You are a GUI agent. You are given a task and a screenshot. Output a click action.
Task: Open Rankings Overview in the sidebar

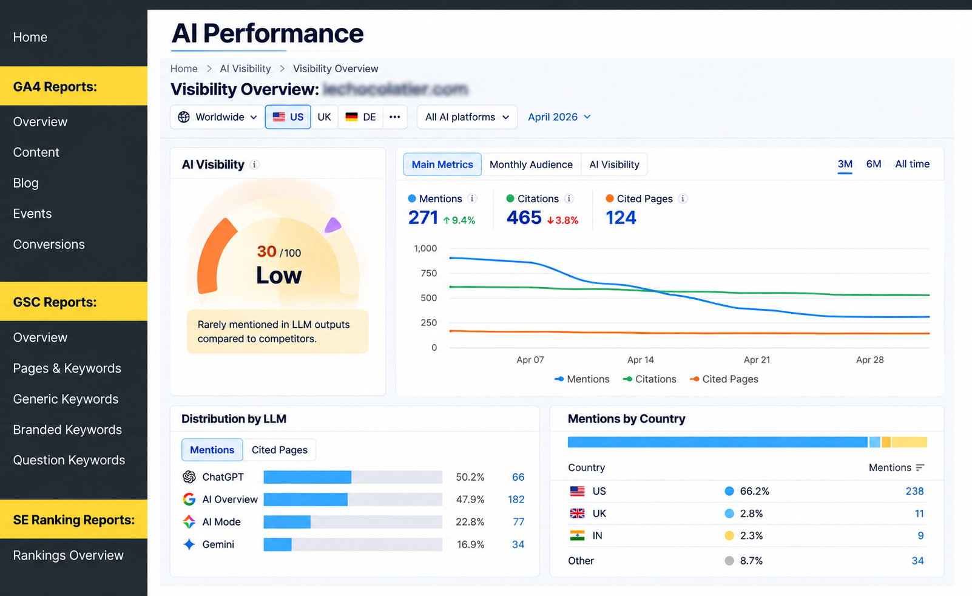point(69,555)
